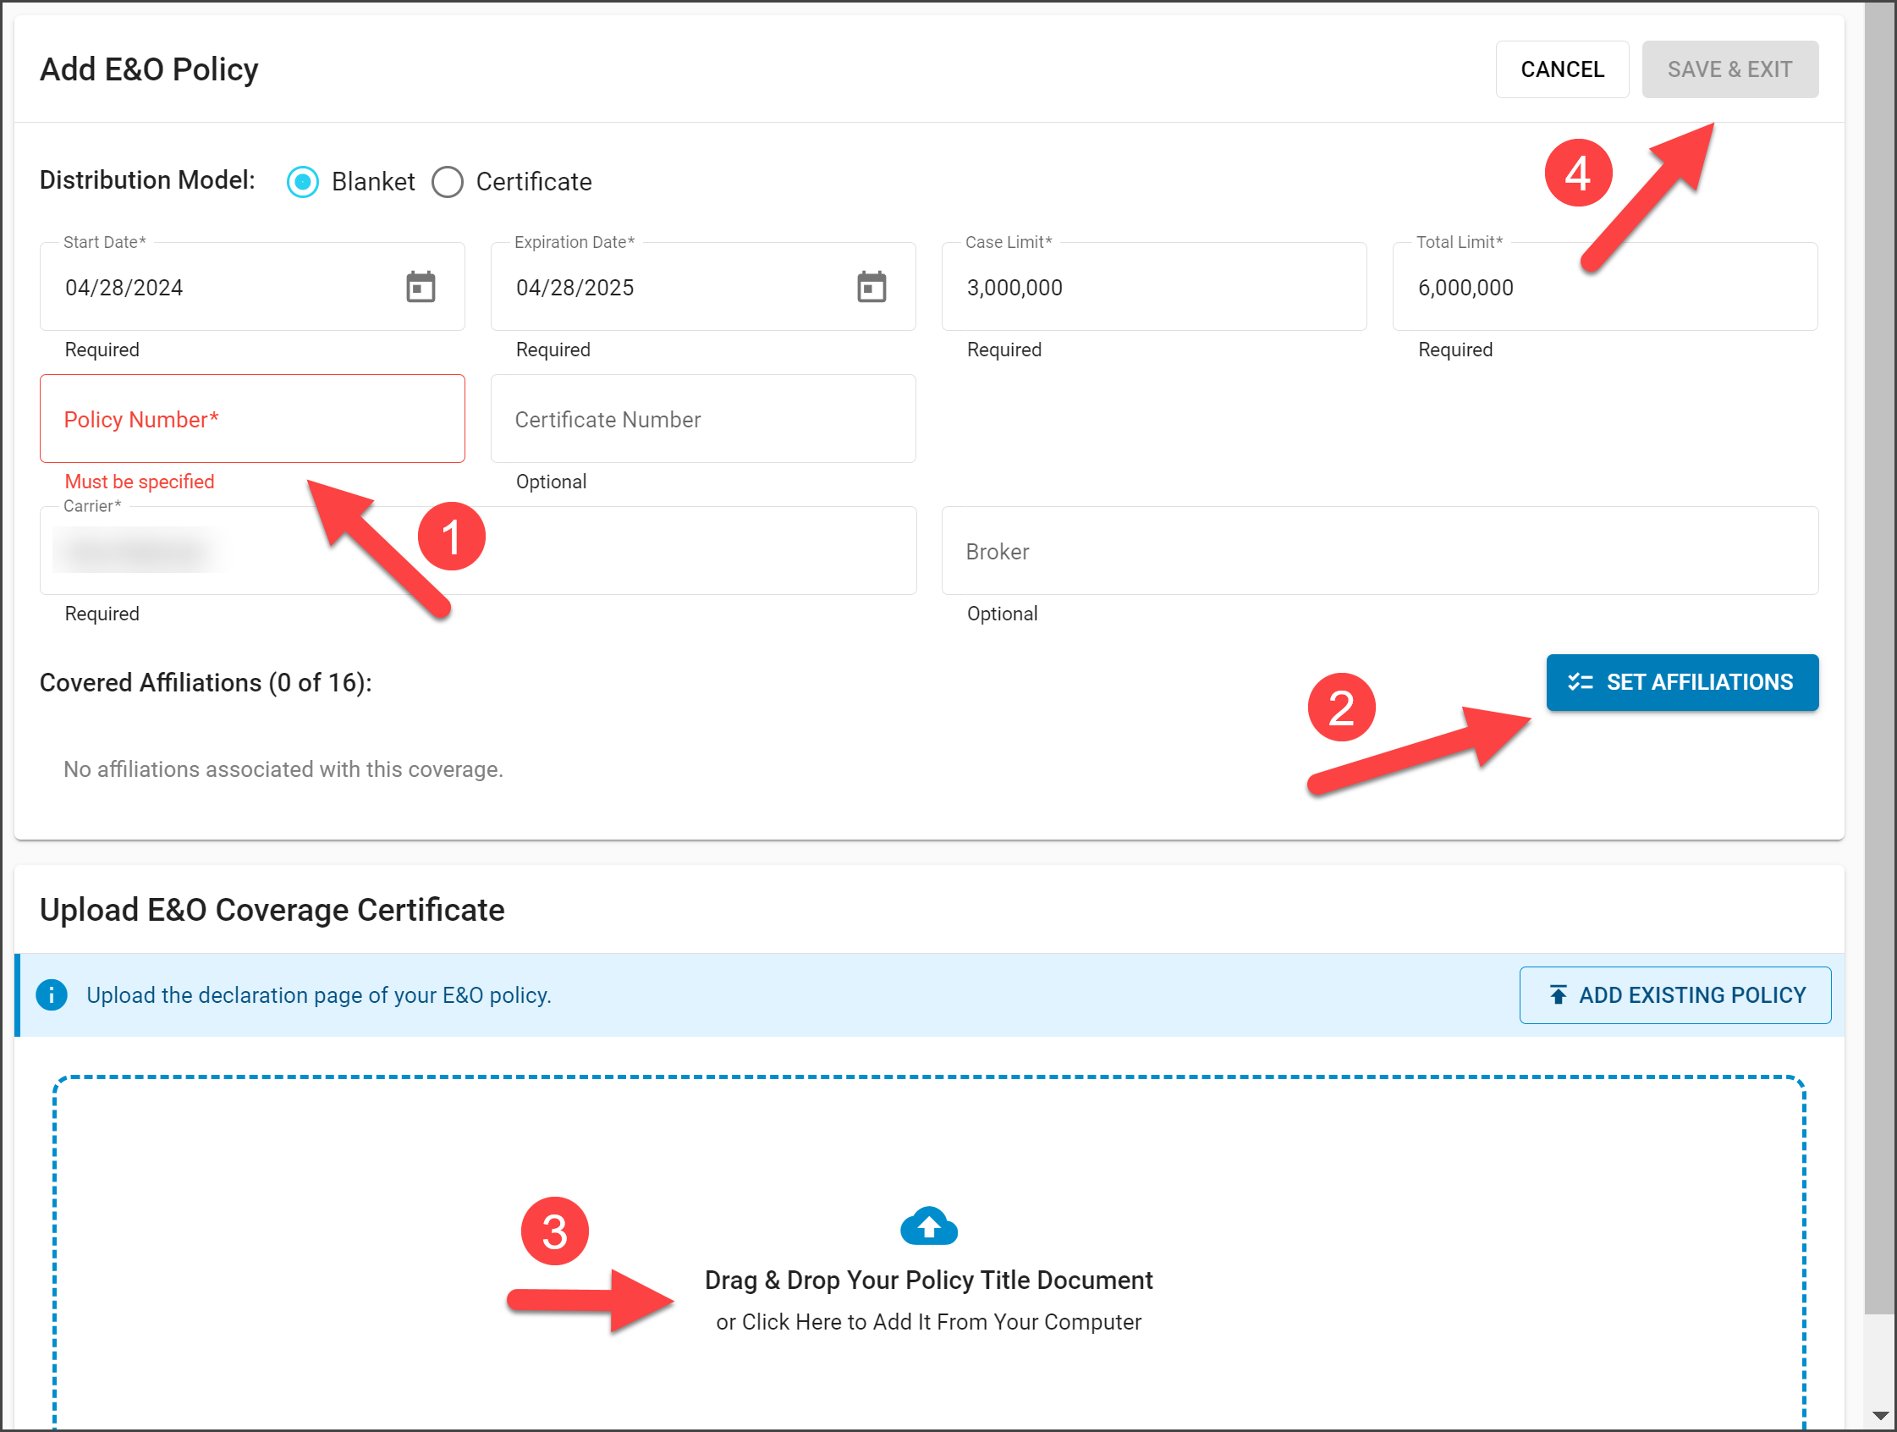
Task: Click the Start Date value 04/28/2024
Action: [124, 288]
